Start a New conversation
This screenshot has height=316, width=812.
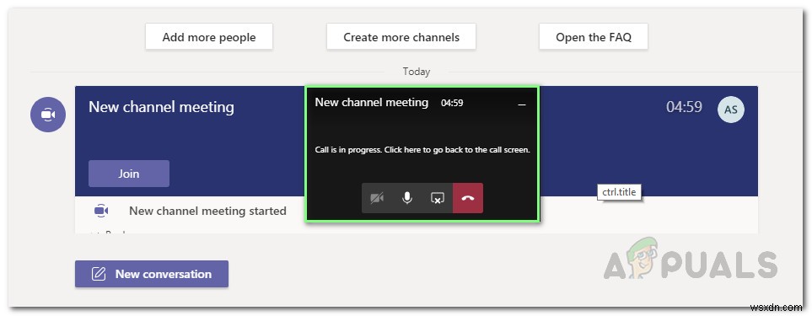pyautogui.click(x=152, y=274)
